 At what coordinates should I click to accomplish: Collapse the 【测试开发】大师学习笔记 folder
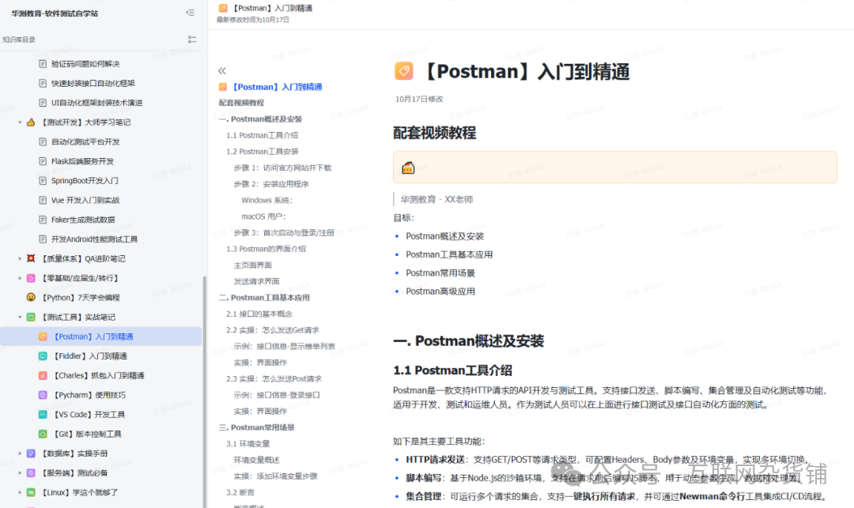point(20,122)
